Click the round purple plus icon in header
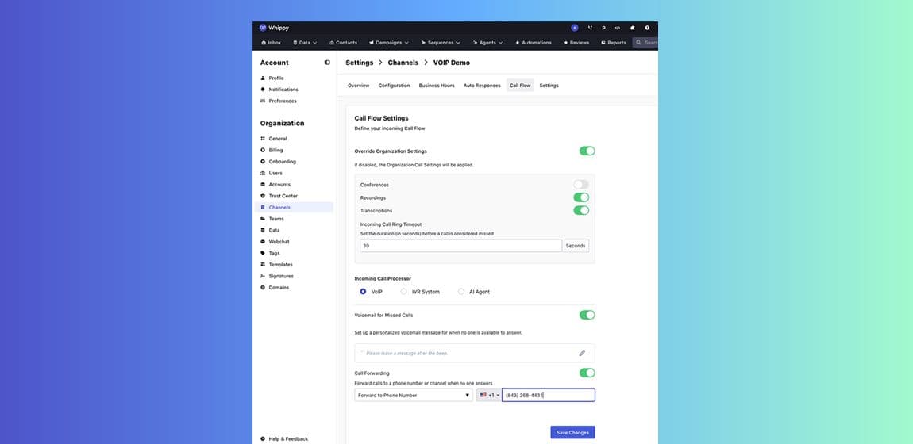Image resolution: width=913 pixels, height=444 pixels. pos(575,28)
